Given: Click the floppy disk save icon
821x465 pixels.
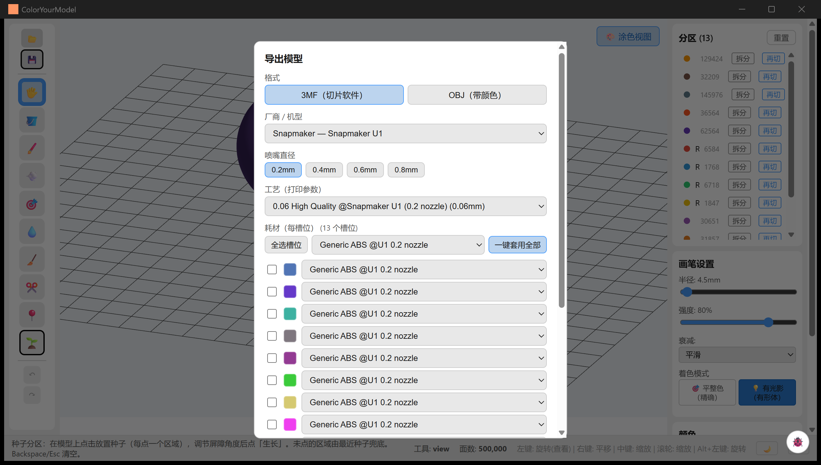Looking at the screenshot, I should point(32,59).
